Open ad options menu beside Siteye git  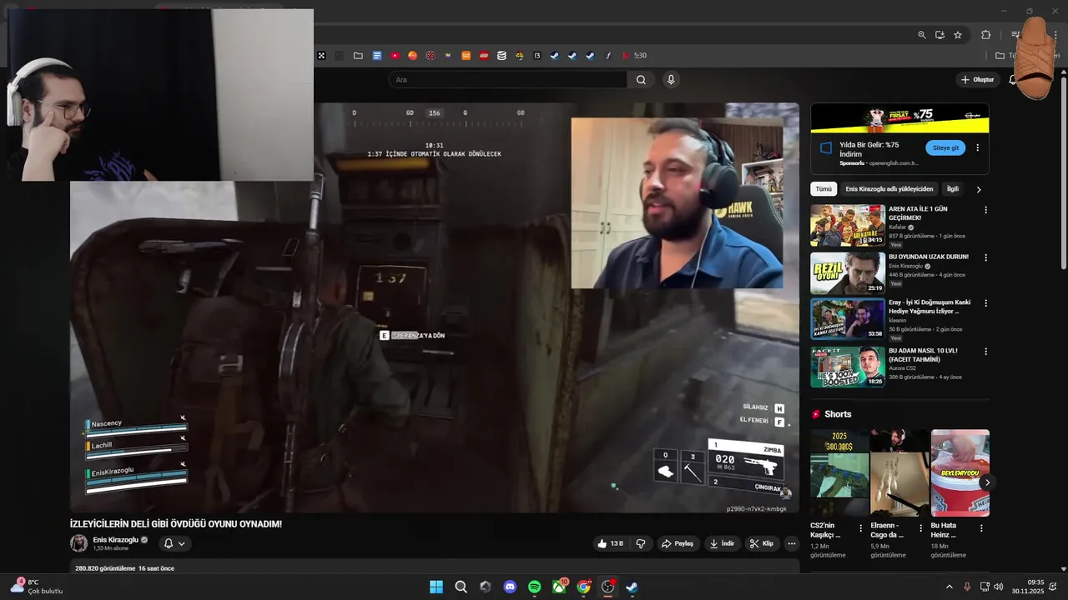(977, 147)
